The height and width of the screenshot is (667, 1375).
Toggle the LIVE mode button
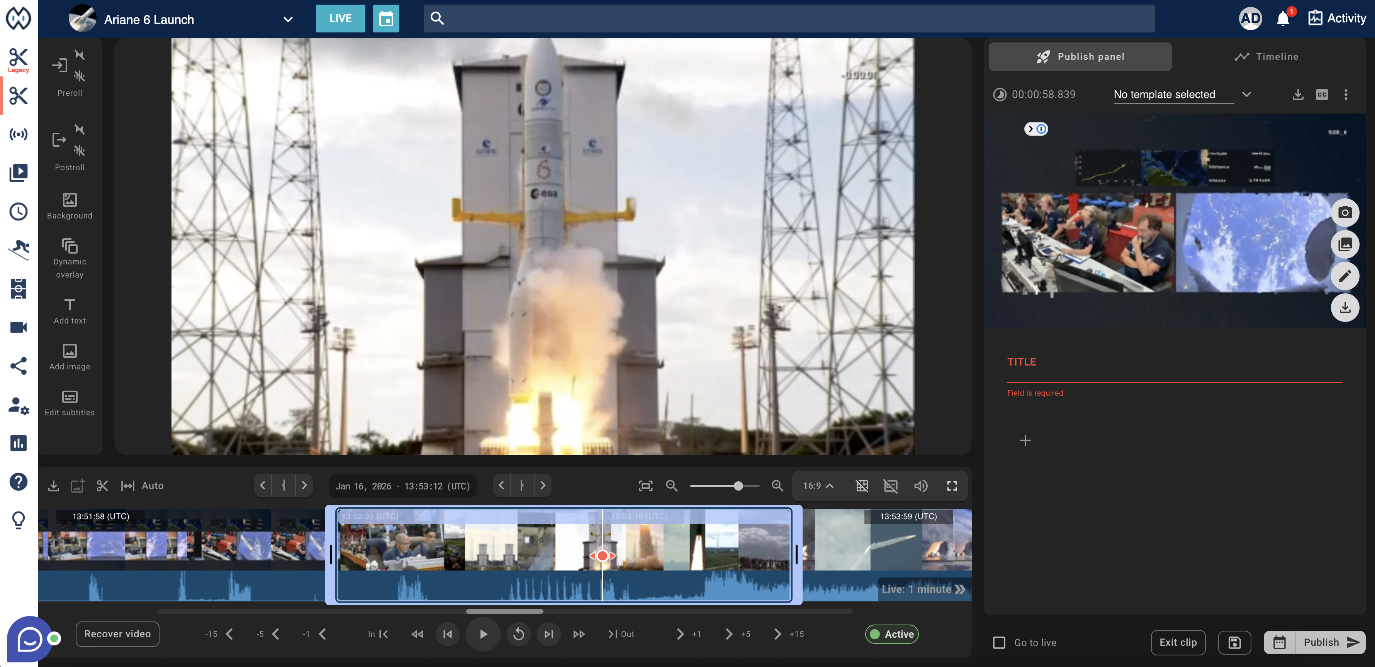tap(340, 19)
